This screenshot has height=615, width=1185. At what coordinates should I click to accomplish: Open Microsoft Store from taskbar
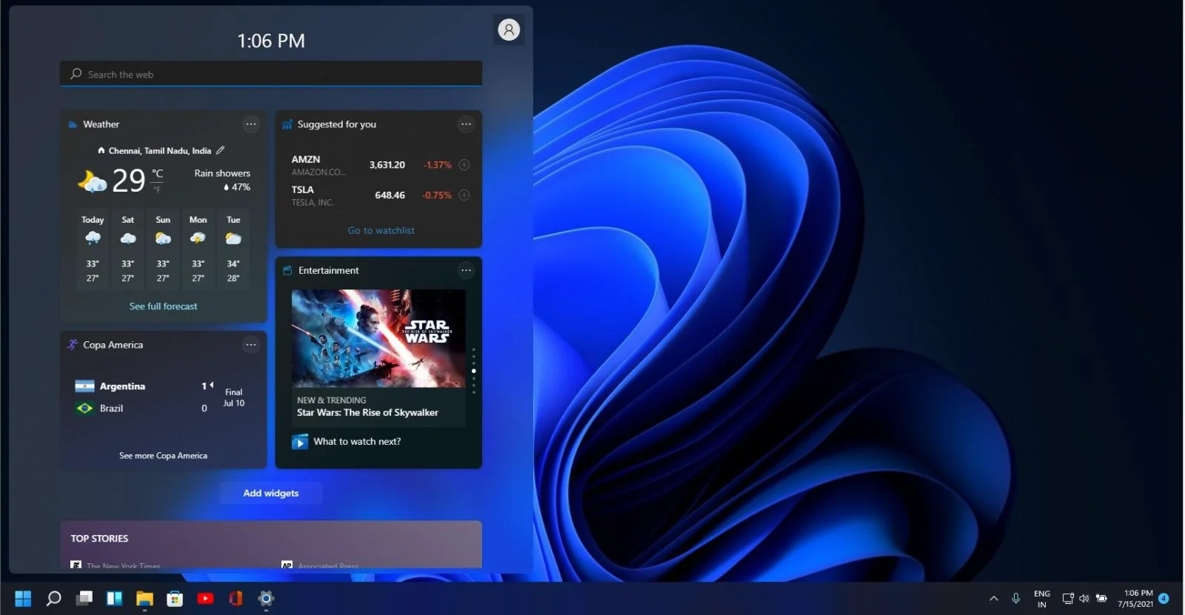(175, 598)
